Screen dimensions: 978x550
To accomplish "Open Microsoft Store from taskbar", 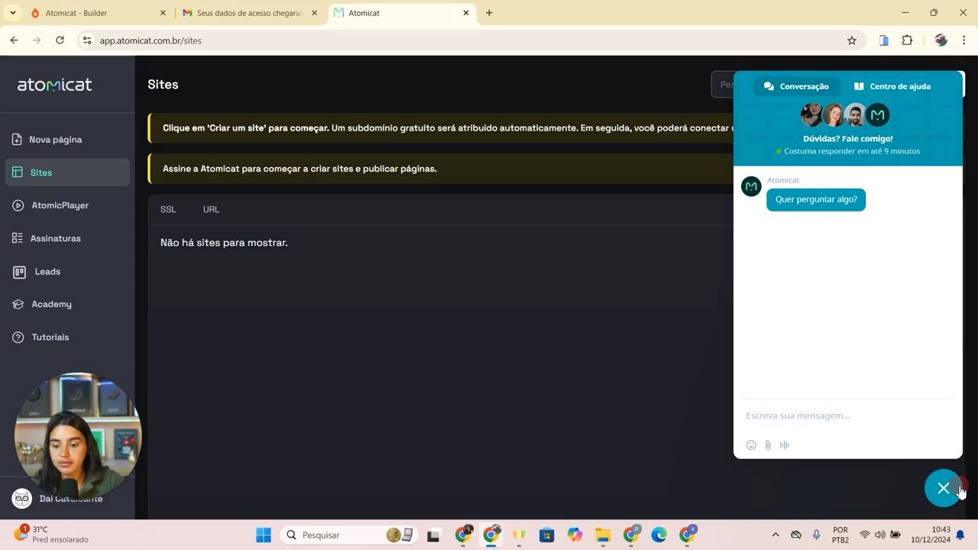I will coord(546,535).
